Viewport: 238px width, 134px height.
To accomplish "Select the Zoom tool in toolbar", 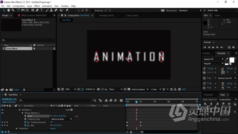I will tap(13, 10).
